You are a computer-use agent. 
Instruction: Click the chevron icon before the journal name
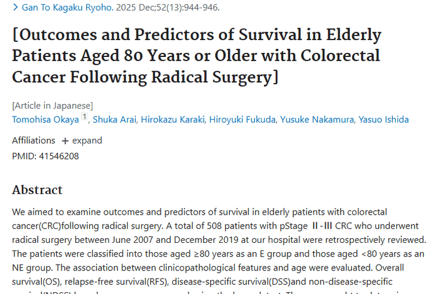(15, 8)
